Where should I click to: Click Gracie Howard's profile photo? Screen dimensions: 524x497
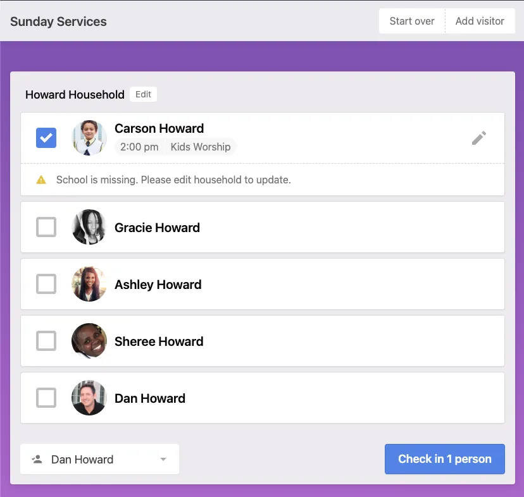pos(89,227)
